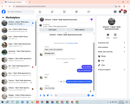Open the account profile picture menu

point(125,12)
